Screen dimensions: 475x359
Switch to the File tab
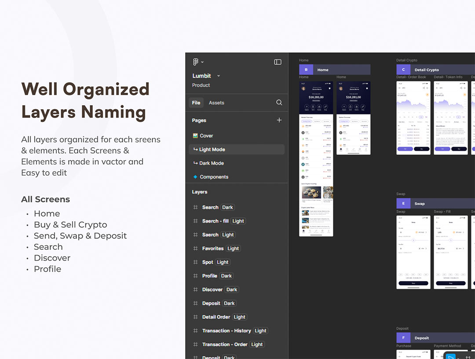pos(196,103)
